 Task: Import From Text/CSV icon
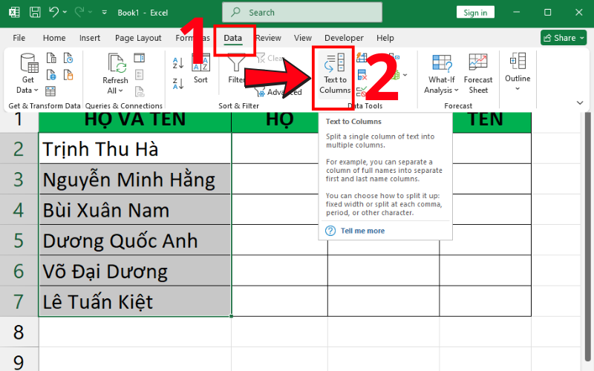click(51, 58)
